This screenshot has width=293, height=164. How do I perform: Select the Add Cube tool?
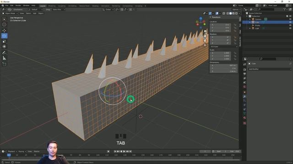4,64
